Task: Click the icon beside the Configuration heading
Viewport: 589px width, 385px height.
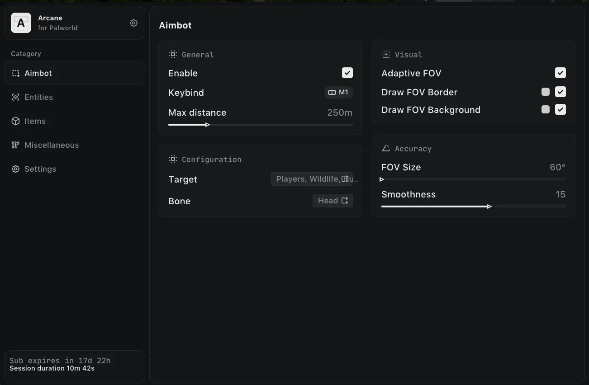Action: [x=173, y=159]
